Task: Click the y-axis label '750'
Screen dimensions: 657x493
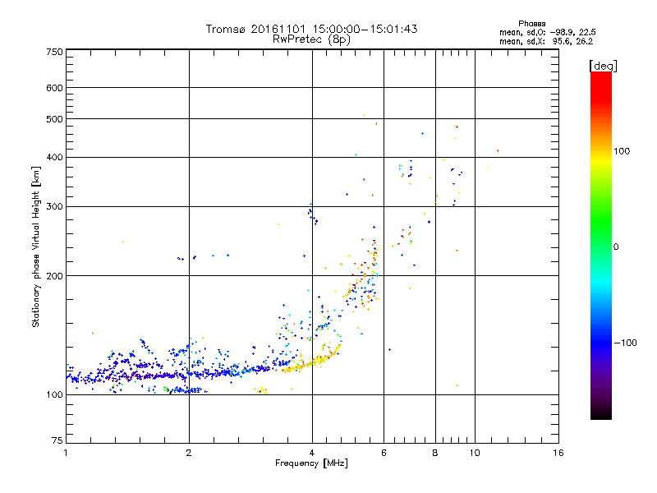Action: click(54, 52)
